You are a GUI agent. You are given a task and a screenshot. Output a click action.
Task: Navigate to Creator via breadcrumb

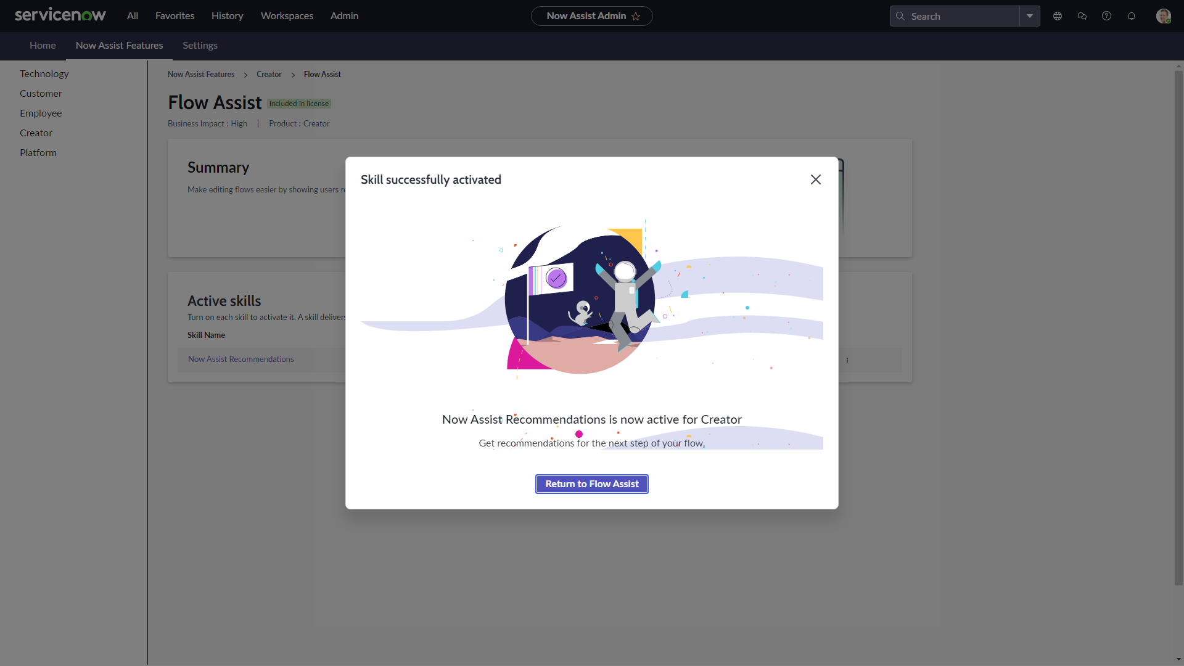pyautogui.click(x=269, y=74)
